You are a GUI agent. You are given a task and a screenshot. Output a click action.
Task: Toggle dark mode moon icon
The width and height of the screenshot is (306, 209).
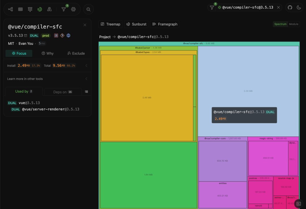point(299,7)
